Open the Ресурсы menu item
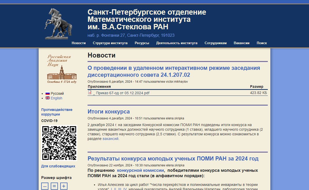 pyautogui.click(x=142, y=43)
